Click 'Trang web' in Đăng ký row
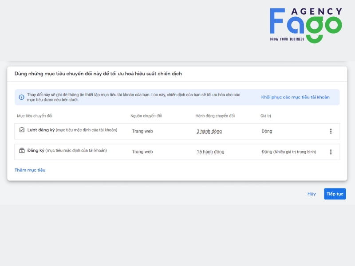This screenshot has width=355, height=266. tap(142, 152)
